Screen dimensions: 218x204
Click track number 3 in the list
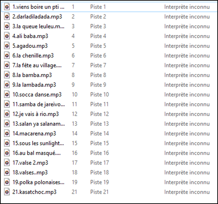pyautogui.click(x=73, y=26)
